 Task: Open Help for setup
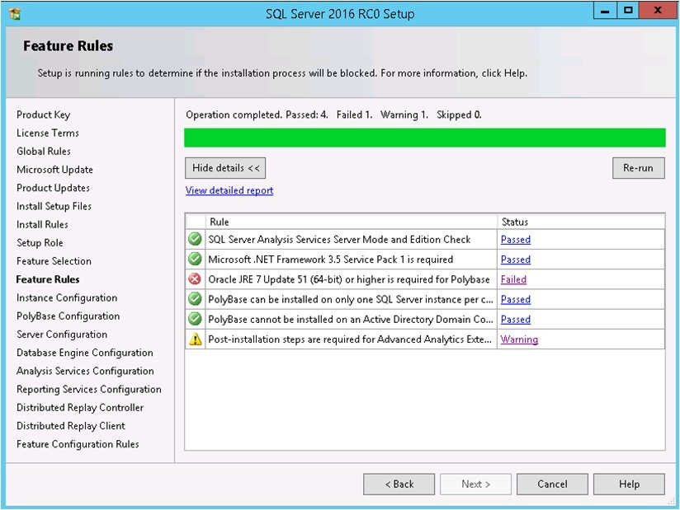(x=630, y=484)
